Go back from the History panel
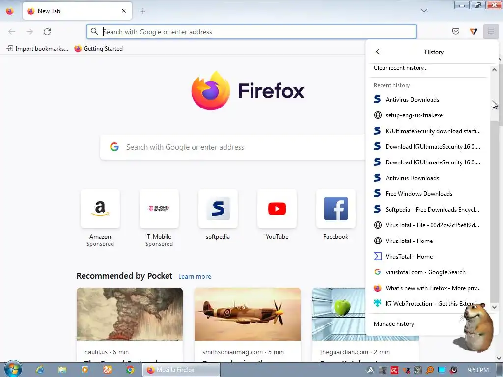503x377 pixels. [378, 52]
